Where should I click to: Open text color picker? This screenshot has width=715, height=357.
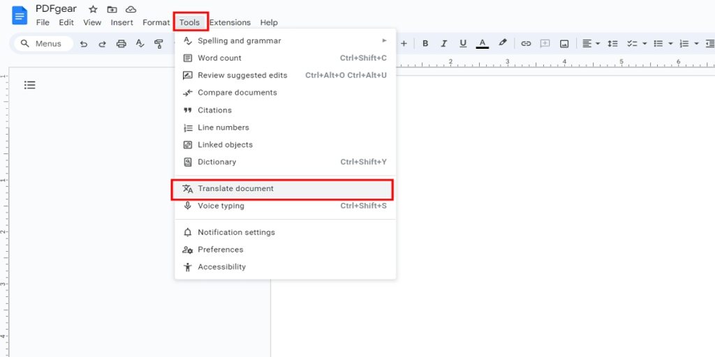coord(482,44)
